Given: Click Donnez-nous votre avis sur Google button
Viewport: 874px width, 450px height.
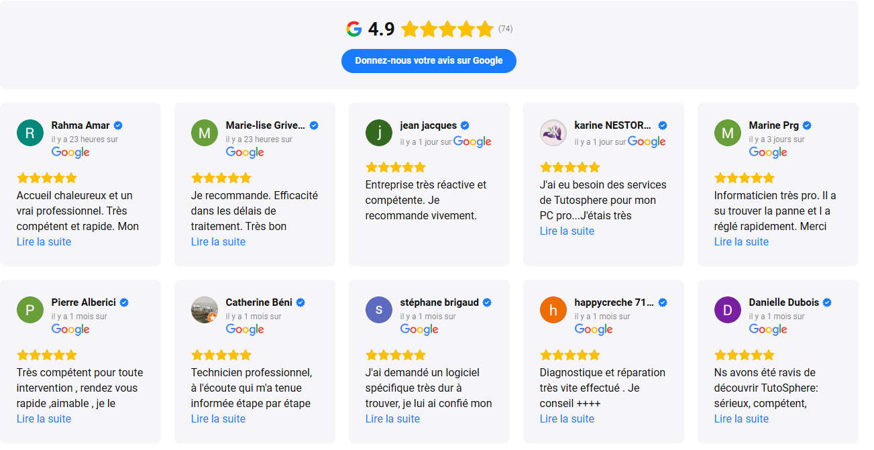Looking at the screenshot, I should click(x=429, y=60).
